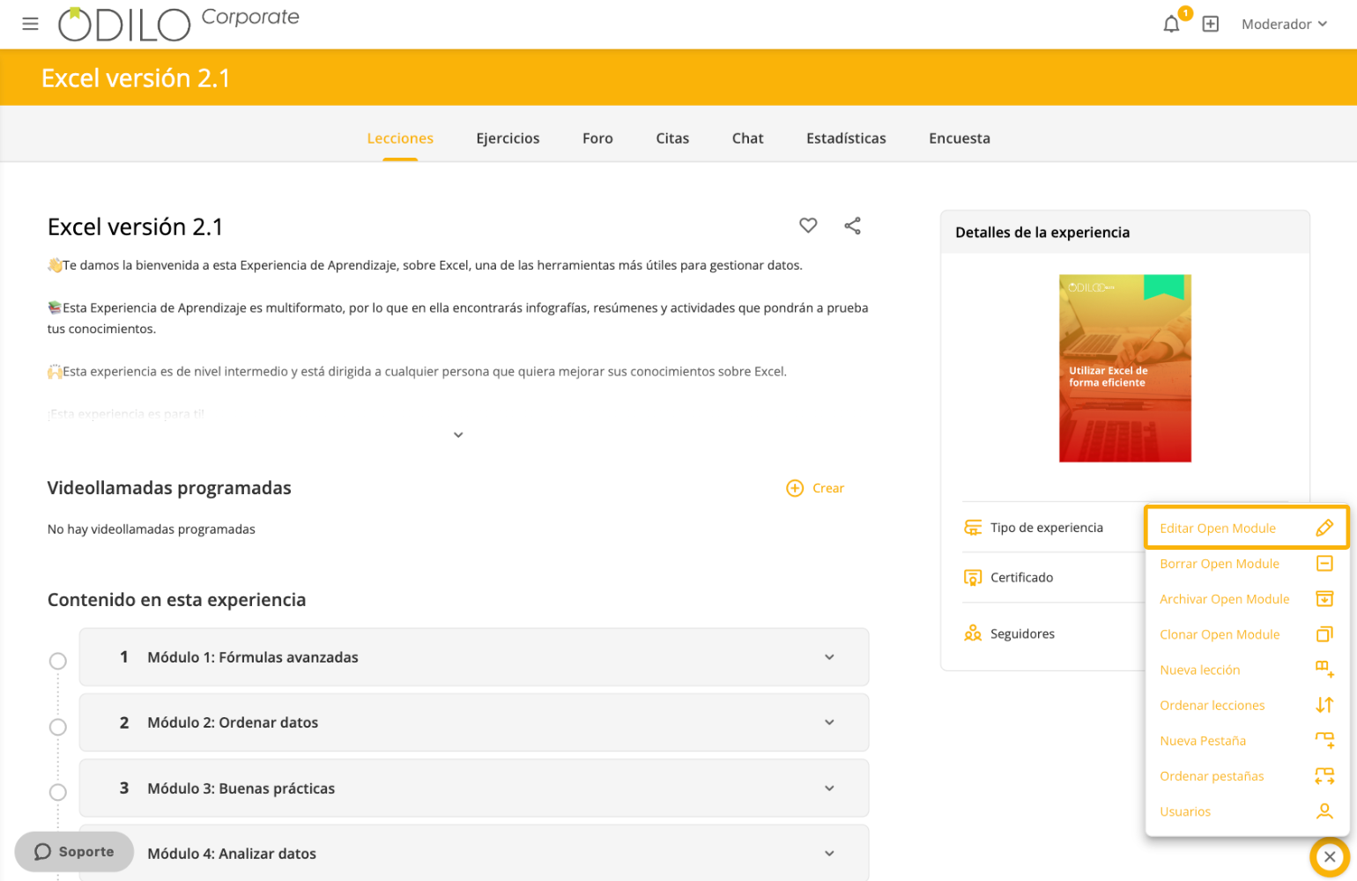Select Editar Open Module
The image size is (1357, 881).
click(1247, 529)
